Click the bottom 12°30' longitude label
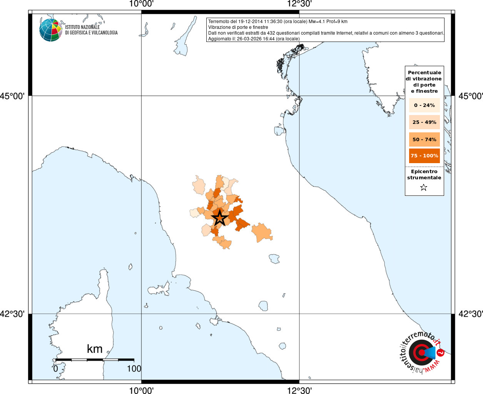 click(299, 390)
